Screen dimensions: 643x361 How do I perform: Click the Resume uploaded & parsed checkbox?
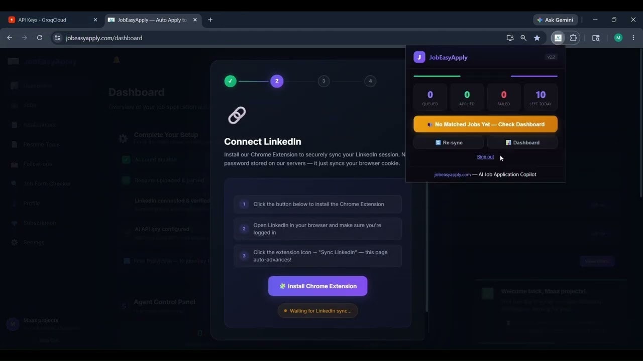126,180
